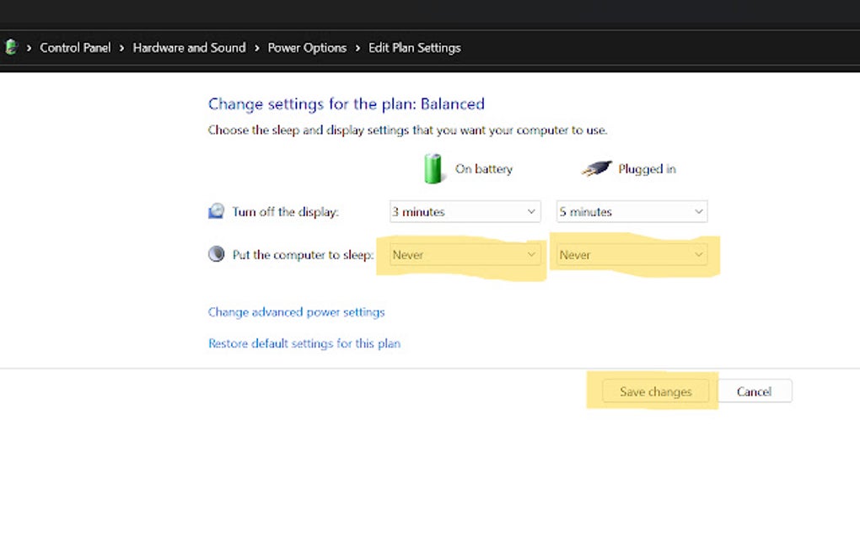Click the Cancel button
The image size is (860, 537).
point(754,391)
